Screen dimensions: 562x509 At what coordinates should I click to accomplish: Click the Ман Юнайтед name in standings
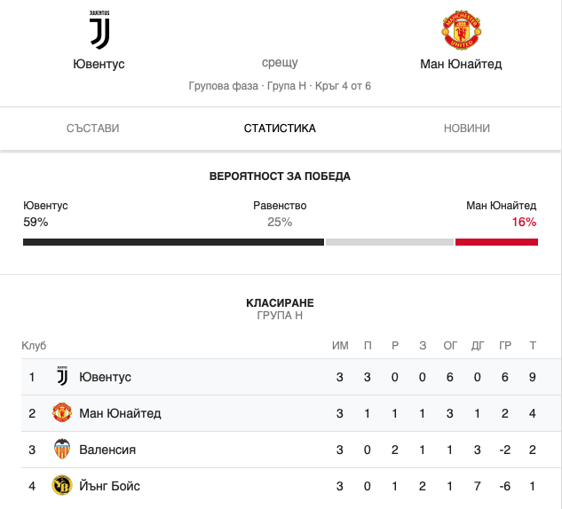point(120,413)
